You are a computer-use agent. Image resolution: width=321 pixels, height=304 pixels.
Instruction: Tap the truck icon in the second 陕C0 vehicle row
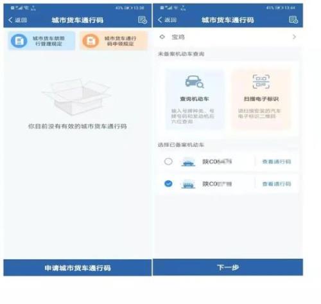(188, 184)
